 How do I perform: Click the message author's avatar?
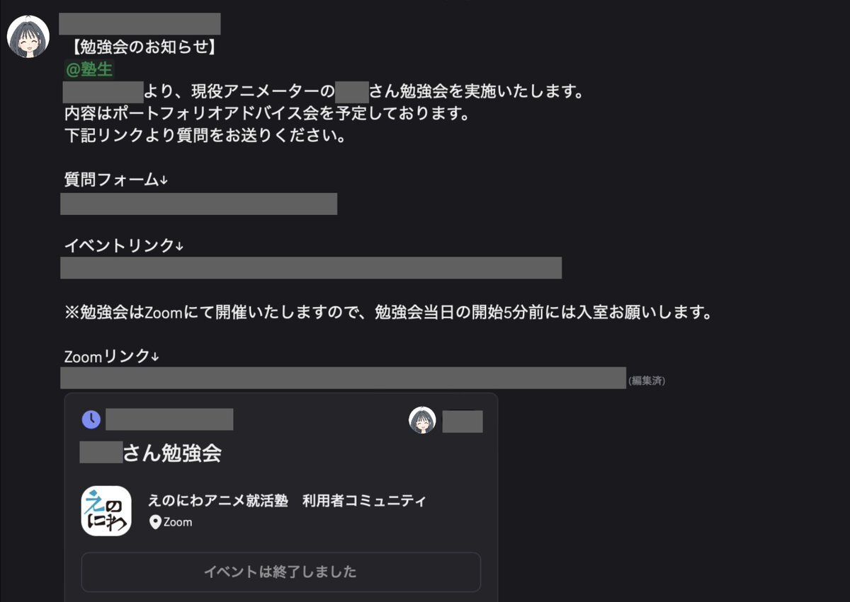pos(28,37)
